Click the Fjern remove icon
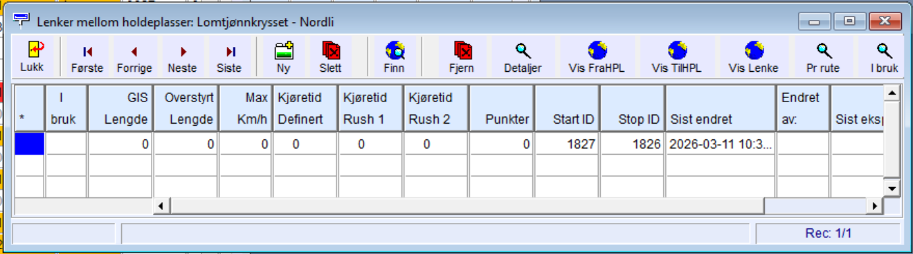Screen dimensions: 913x254 pos(462,57)
